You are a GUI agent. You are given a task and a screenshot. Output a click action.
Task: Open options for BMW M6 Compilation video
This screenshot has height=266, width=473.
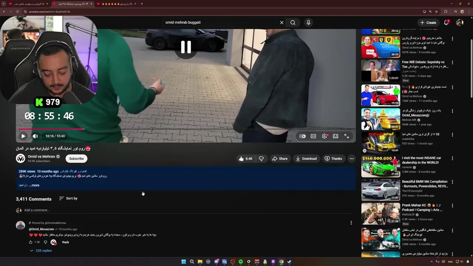[452, 182]
